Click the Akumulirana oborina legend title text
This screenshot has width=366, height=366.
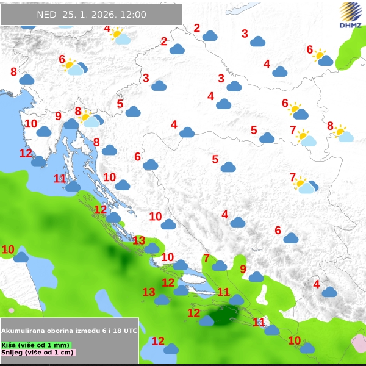pos(69,329)
